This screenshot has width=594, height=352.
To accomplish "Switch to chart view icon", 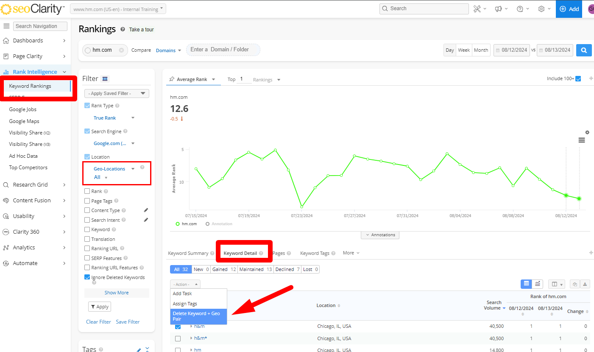I will [x=538, y=284].
